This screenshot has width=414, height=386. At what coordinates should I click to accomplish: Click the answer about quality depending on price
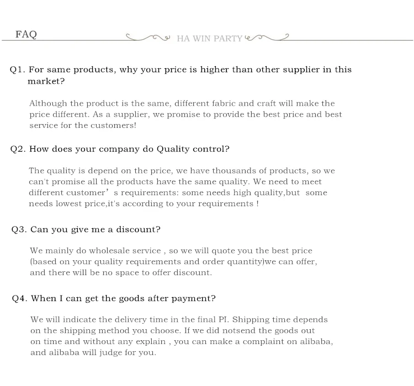tap(182, 187)
